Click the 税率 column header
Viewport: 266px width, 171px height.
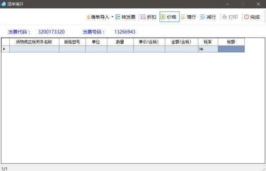click(x=208, y=42)
